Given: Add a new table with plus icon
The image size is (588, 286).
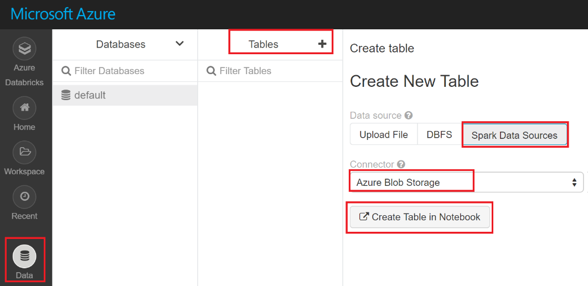Looking at the screenshot, I should [x=322, y=44].
